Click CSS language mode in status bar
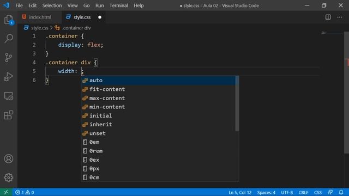This screenshot has width=349, height=196. 317,192
